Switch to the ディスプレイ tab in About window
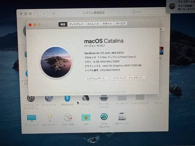This screenshot has width=195, height=146. click(x=76, y=24)
